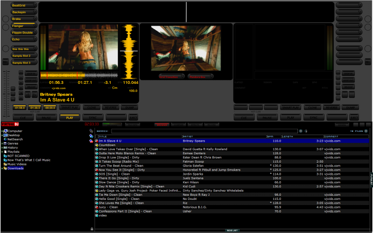Open the Backspin effect dropdown arrow
Image resolution: width=373 pixels, height=233 pixels.
pos(35,12)
